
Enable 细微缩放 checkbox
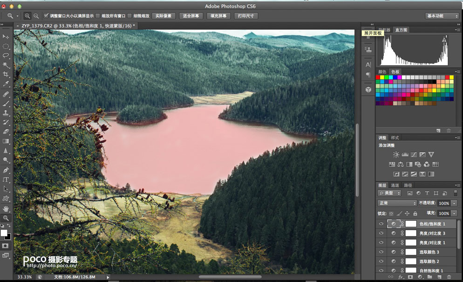pyautogui.click(x=129, y=16)
